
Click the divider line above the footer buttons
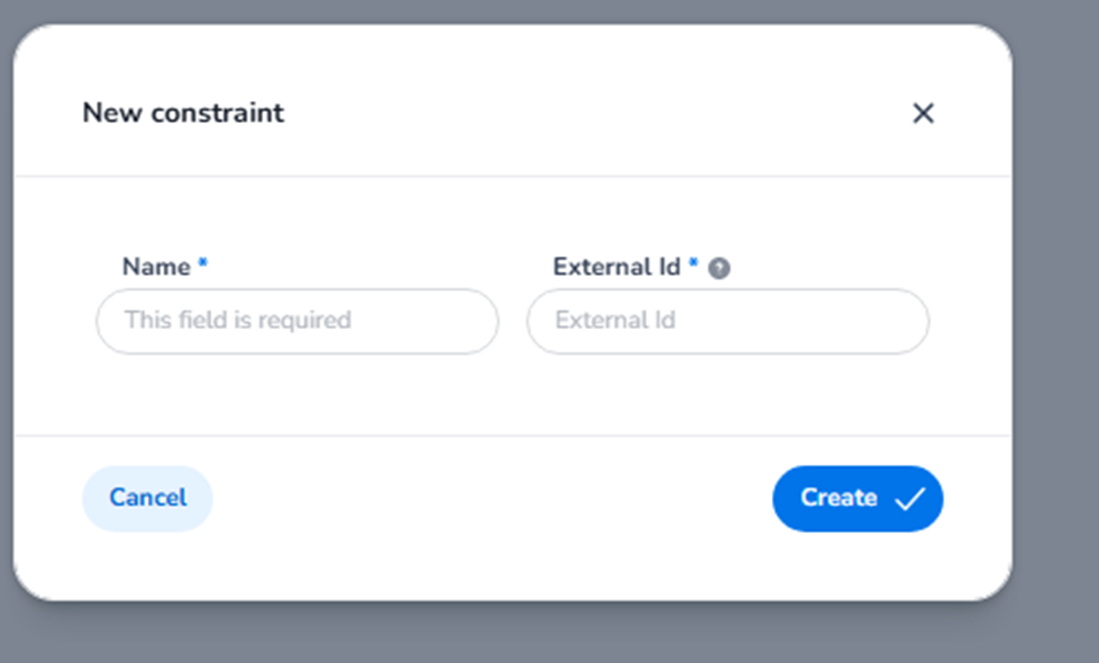[x=510, y=436]
